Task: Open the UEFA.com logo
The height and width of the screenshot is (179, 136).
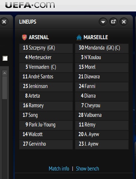Action: tap(30, 5)
